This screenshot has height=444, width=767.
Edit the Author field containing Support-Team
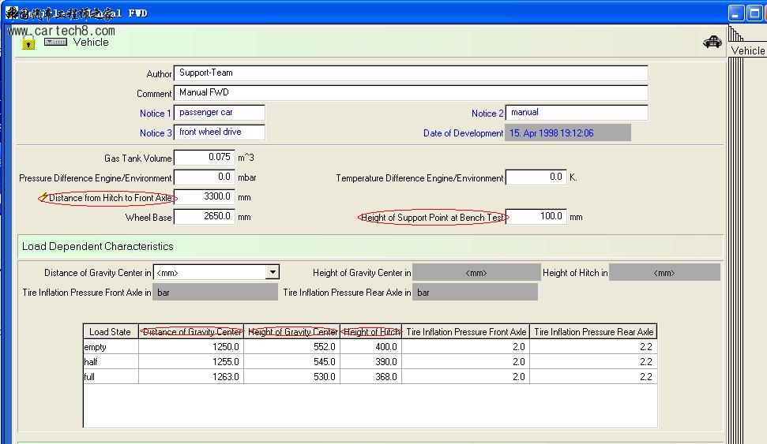click(411, 73)
